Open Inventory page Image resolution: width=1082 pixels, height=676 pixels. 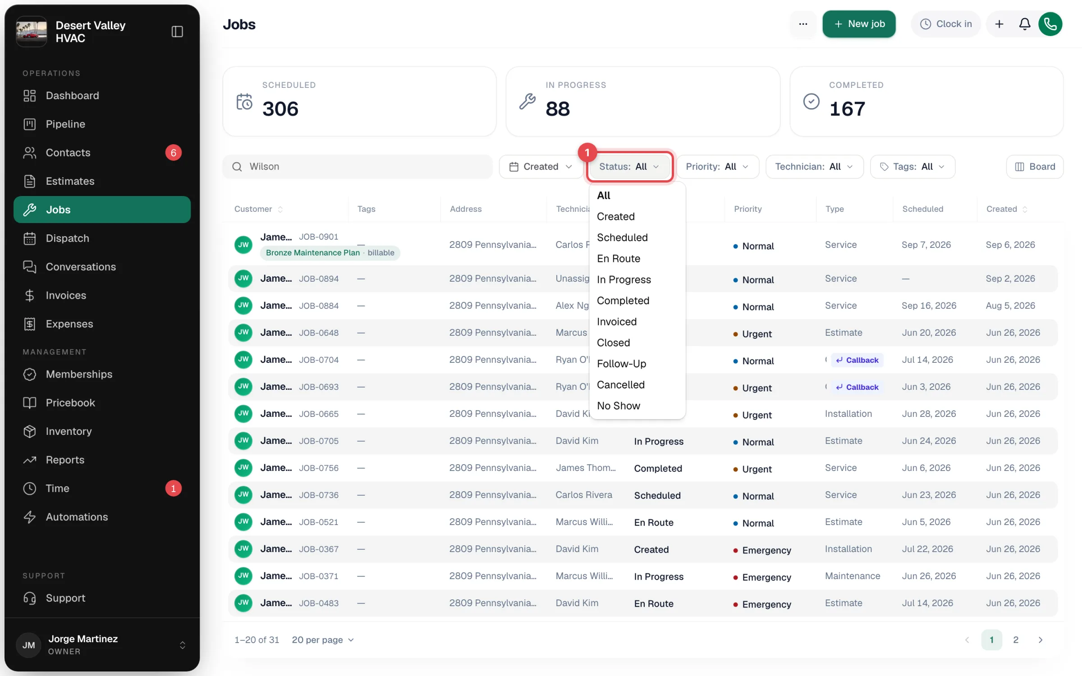coord(102,431)
